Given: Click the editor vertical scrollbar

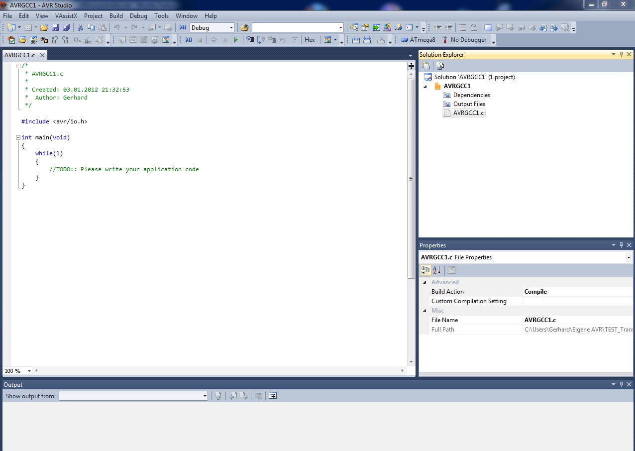Looking at the screenshot, I should [x=411, y=179].
